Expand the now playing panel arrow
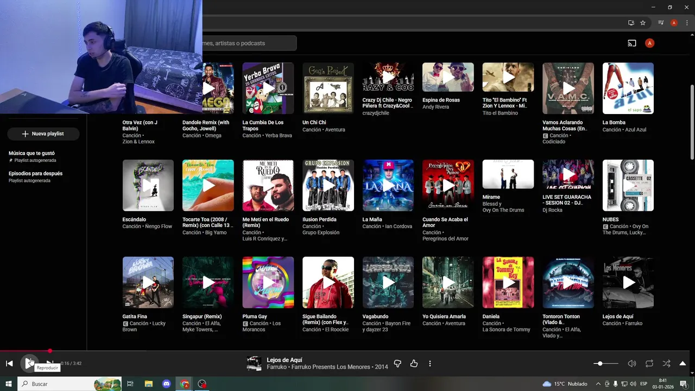The height and width of the screenshot is (391, 695). click(x=683, y=363)
